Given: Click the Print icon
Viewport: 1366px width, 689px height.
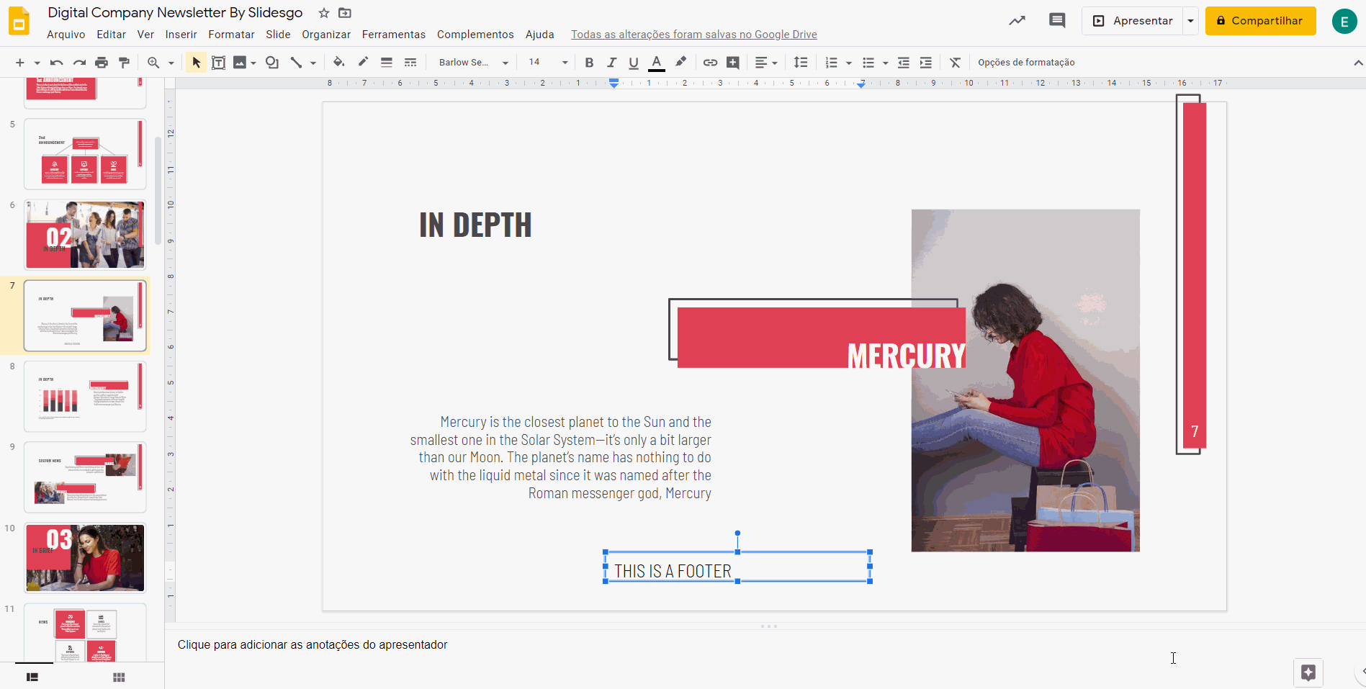Looking at the screenshot, I should 102,63.
